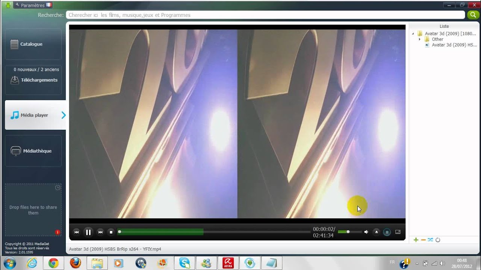Viewport: 481px width, 270px height.
Task: Click the network signal tray icon
Action: (x=434, y=263)
